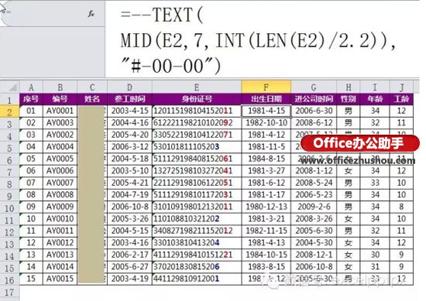
Task: Select company date cell 2009-2-6
Action: tap(314, 207)
